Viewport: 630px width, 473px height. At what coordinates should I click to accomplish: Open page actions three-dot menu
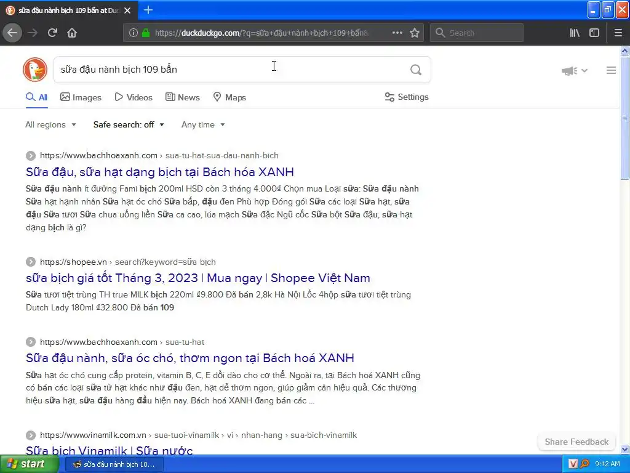397,33
